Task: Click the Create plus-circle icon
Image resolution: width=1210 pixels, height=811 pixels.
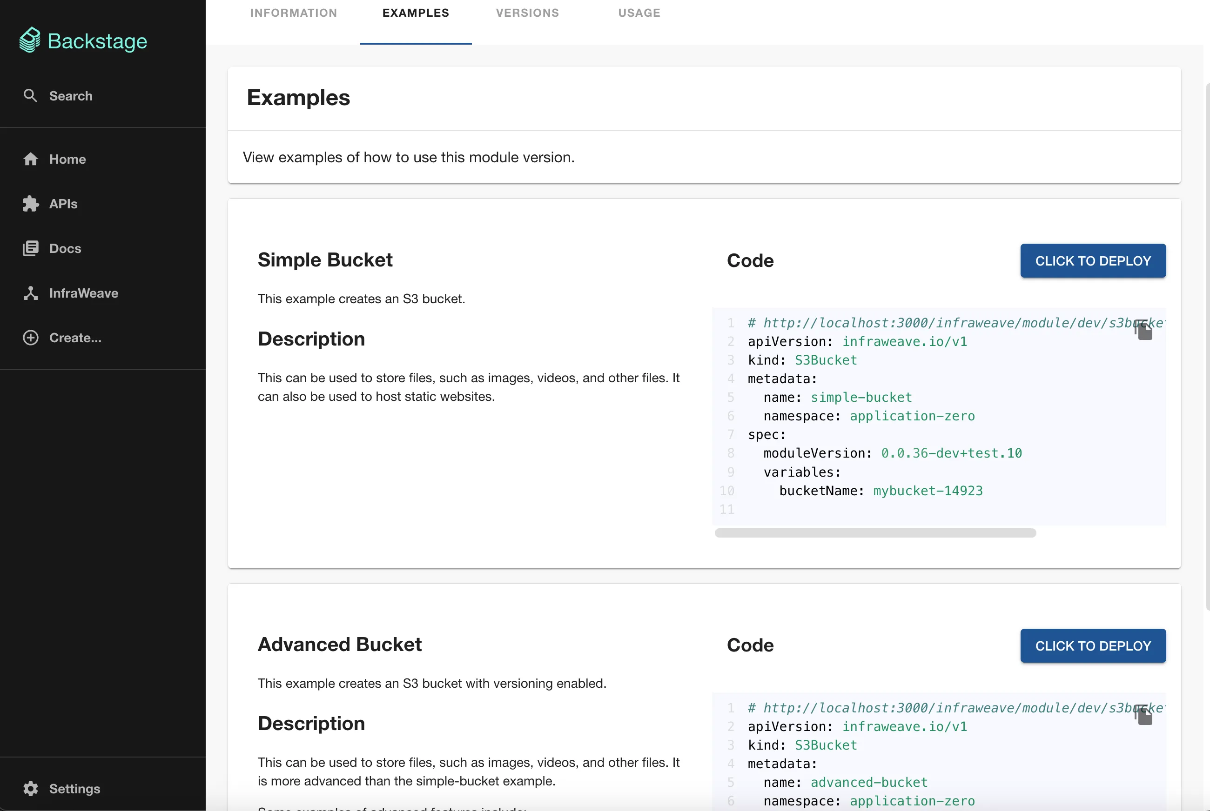Action: [x=31, y=338]
